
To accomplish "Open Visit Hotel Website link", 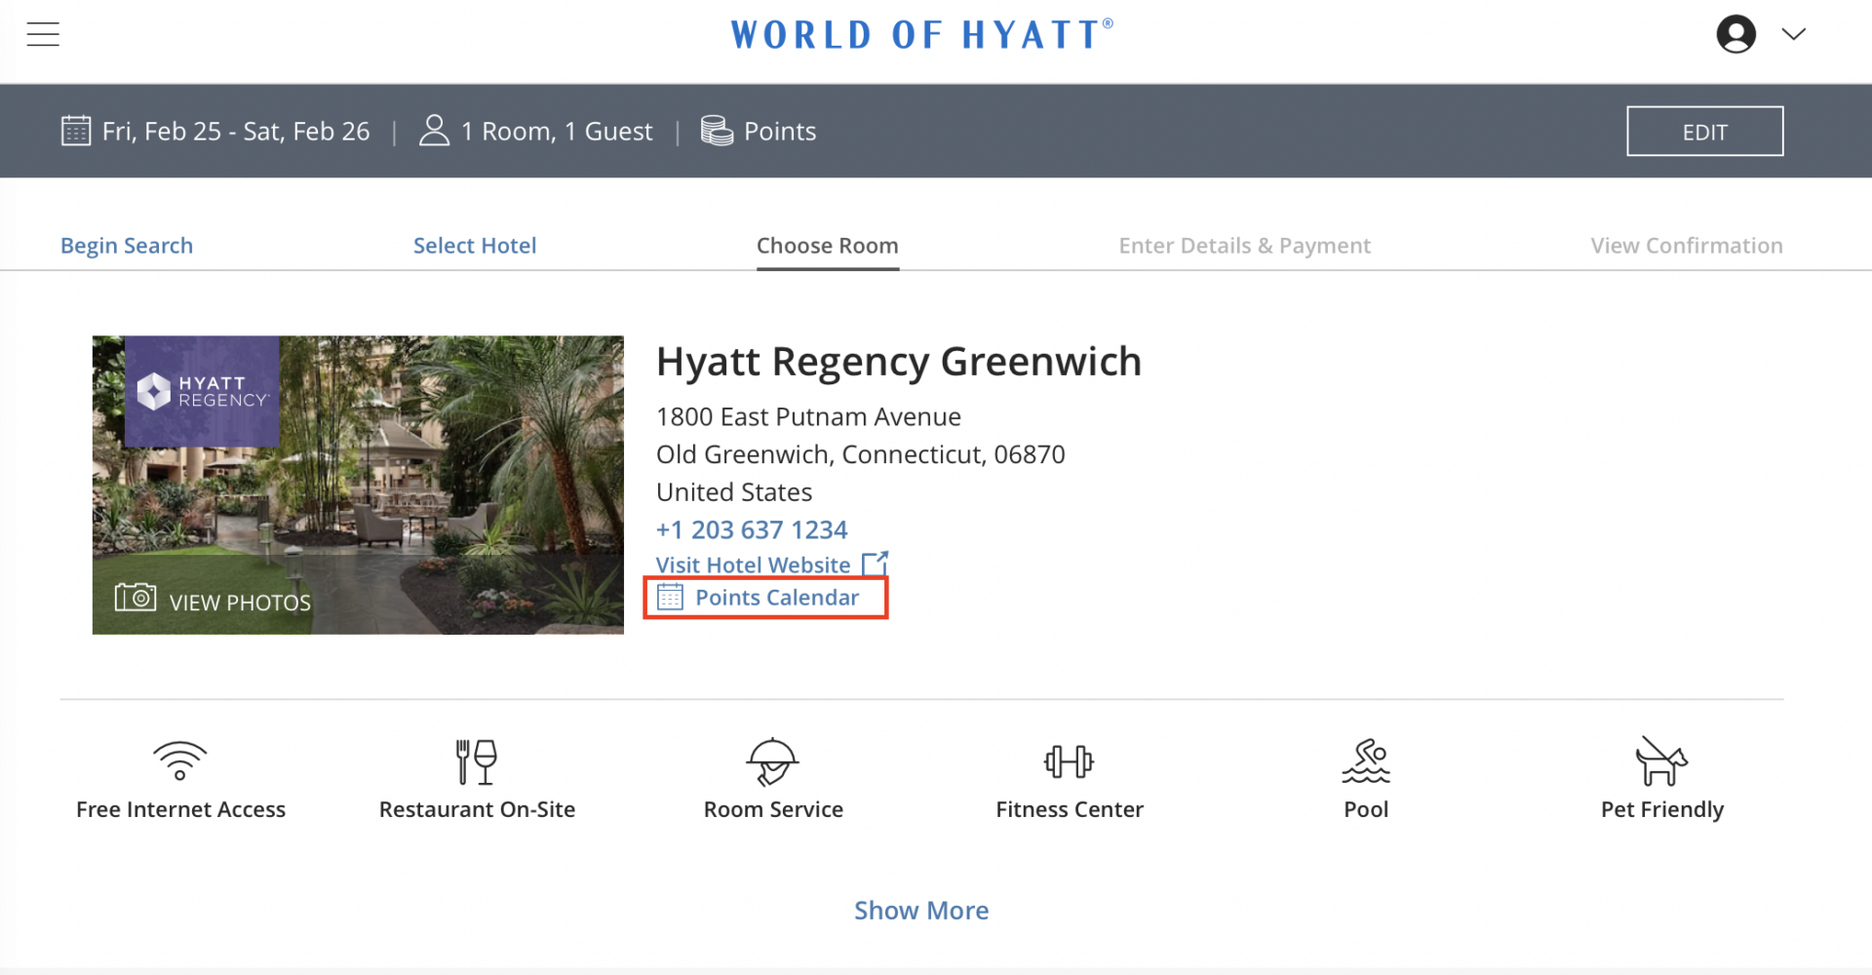I will [753, 565].
